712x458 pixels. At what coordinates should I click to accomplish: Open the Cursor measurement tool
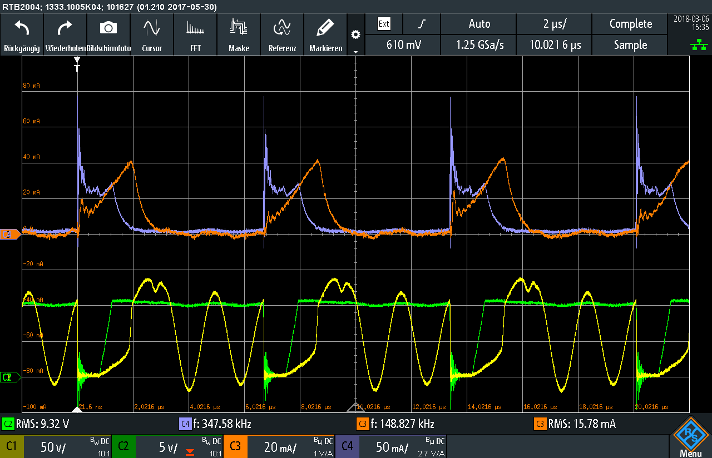(x=152, y=34)
